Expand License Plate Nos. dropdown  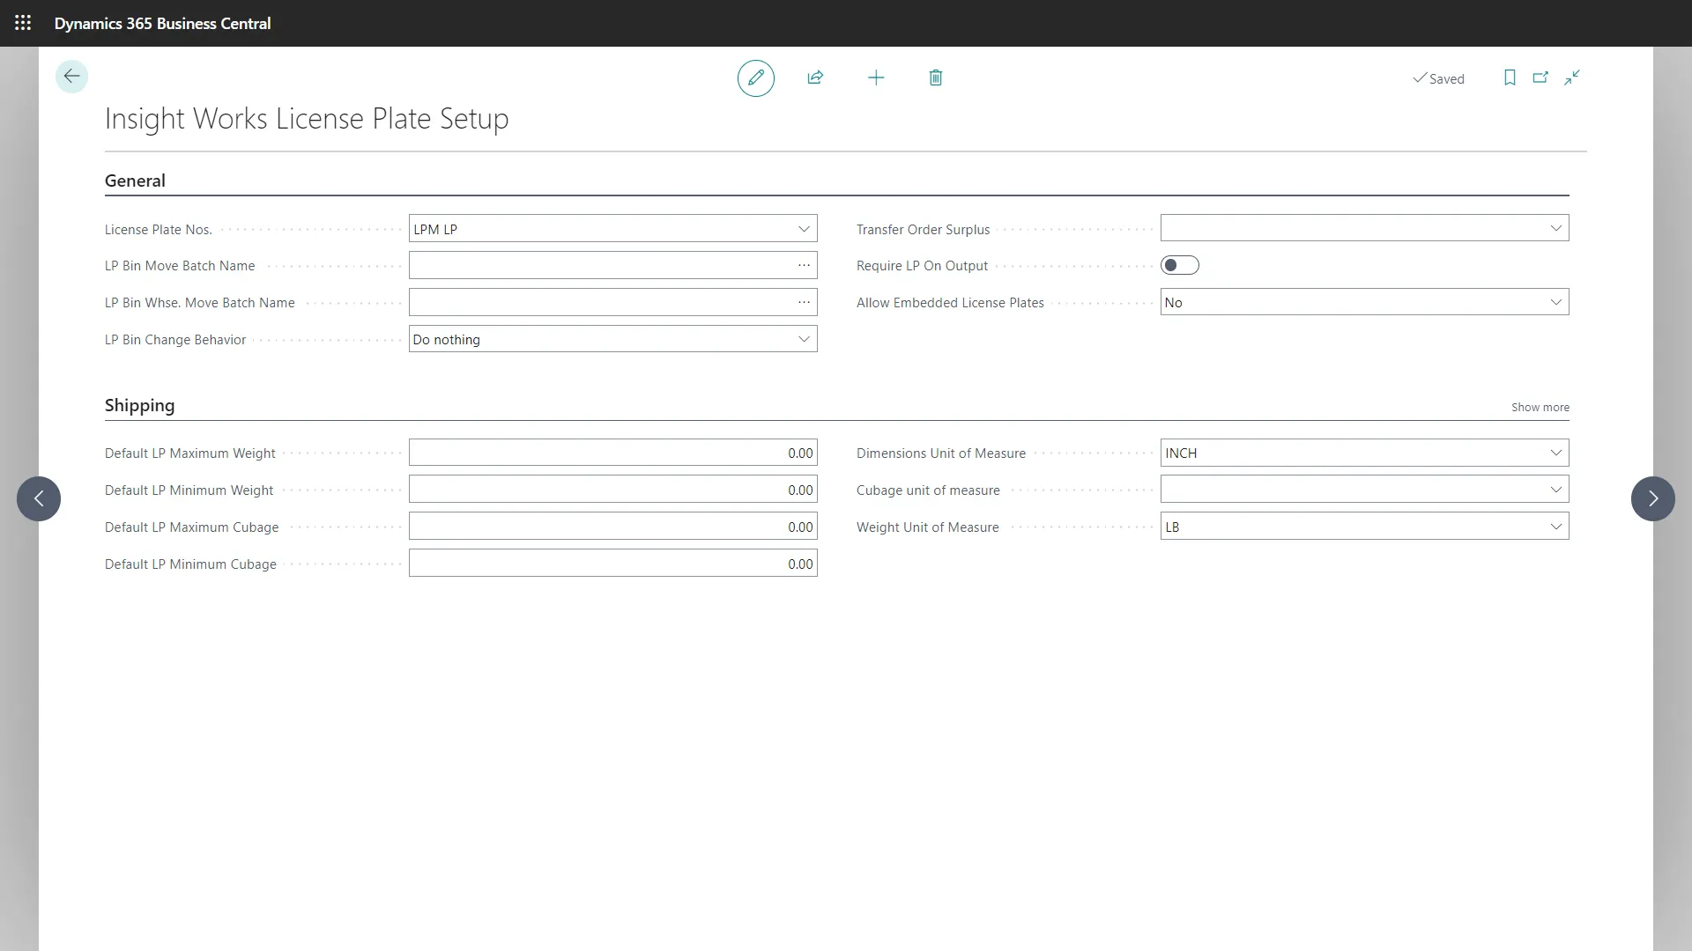point(803,229)
